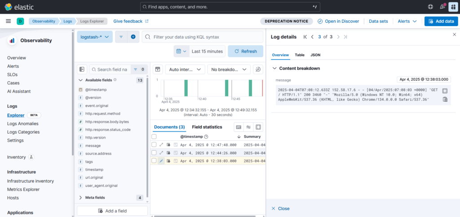Click the Add a field button
Viewport: 460px width, 217px height.
(112, 211)
